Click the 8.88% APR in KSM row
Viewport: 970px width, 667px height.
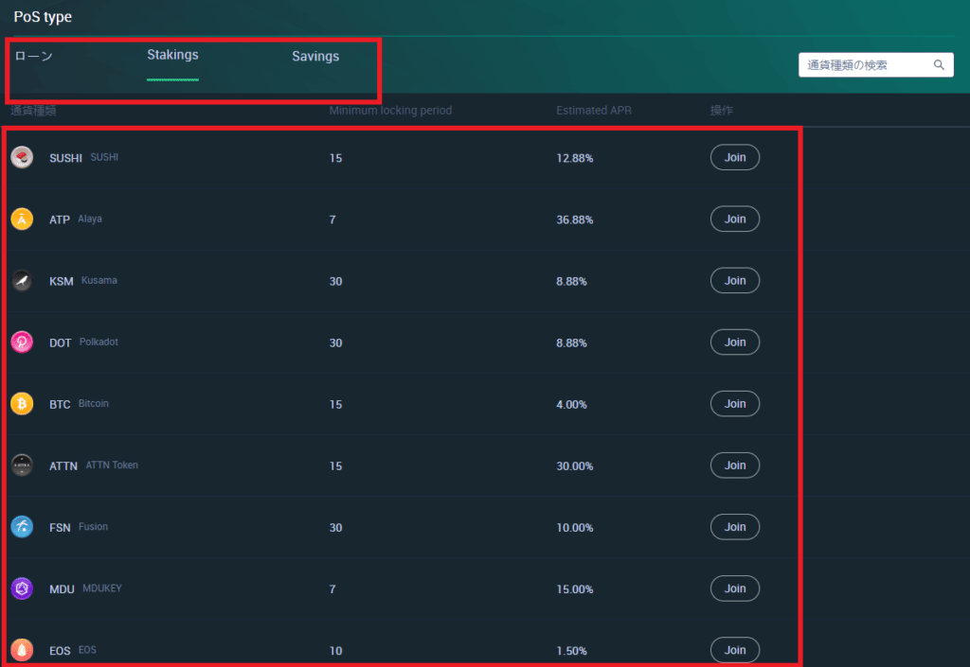click(571, 282)
